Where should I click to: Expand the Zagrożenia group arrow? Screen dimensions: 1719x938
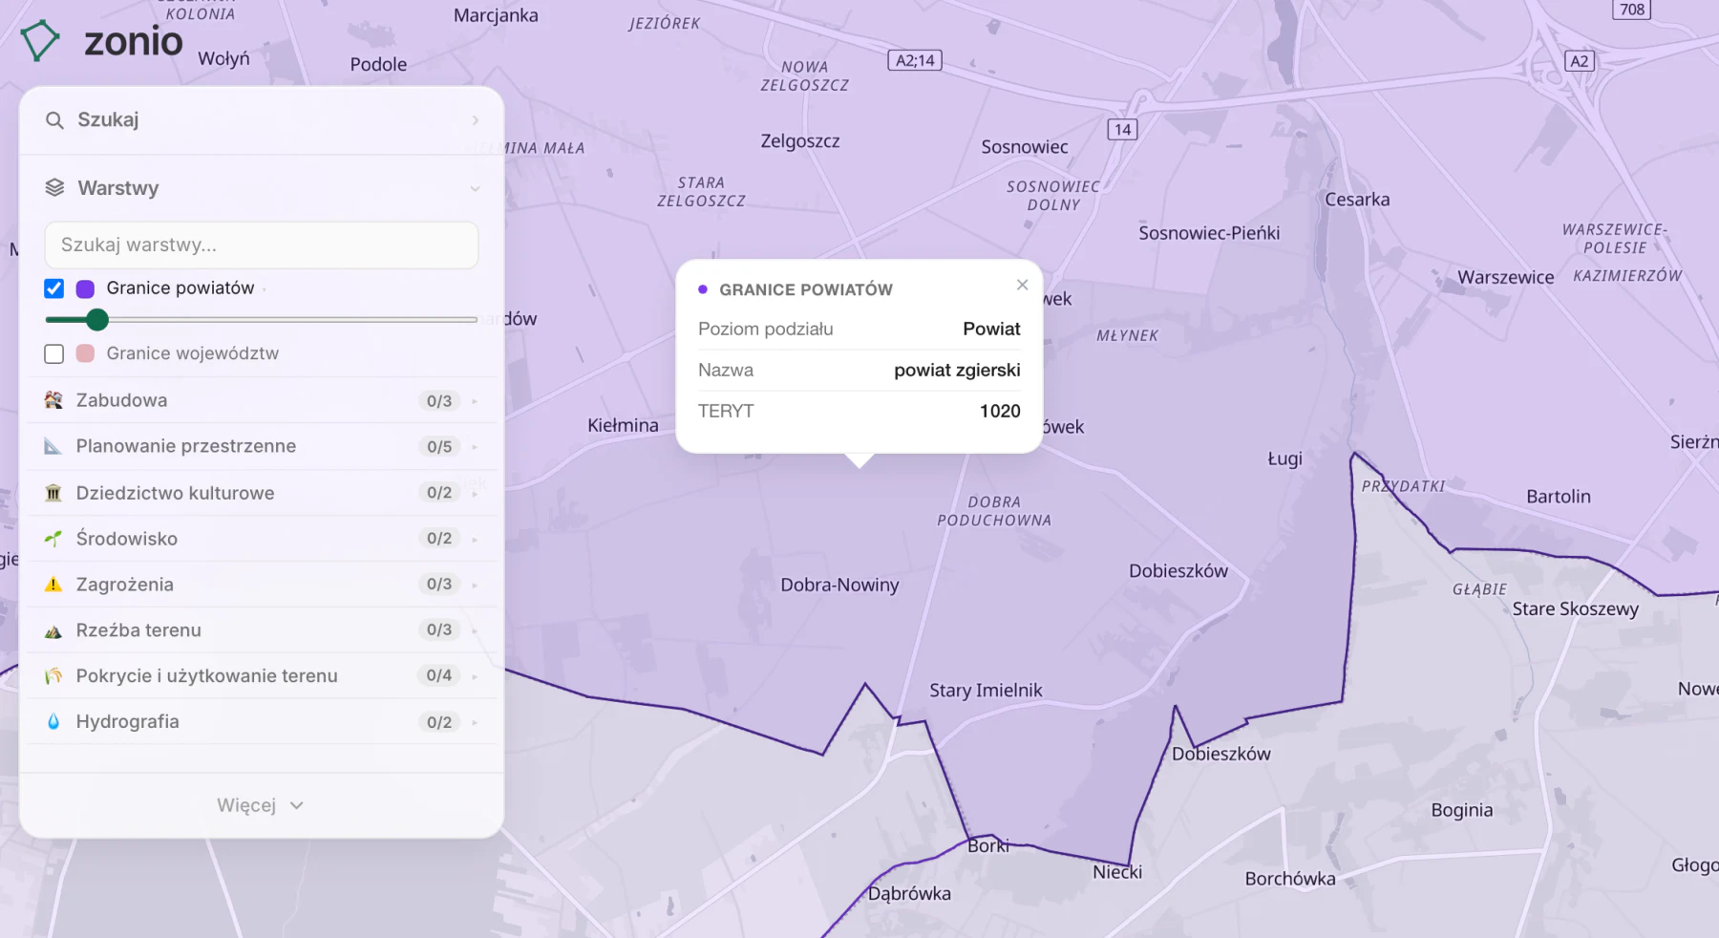point(475,585)
